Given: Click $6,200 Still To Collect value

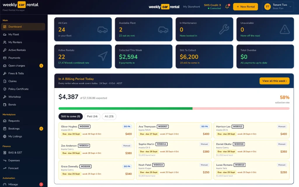Looking at the screenshot, I should 189,57.
